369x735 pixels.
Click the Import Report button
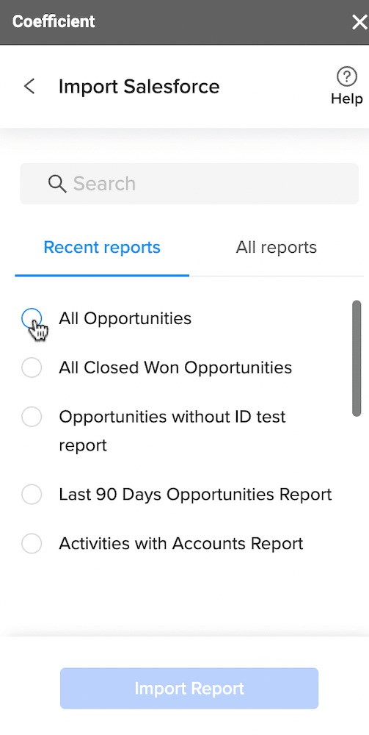(x=189, y=688)
